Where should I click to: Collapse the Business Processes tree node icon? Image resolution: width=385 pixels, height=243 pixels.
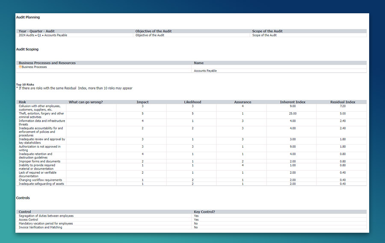[x=20, y=67]
